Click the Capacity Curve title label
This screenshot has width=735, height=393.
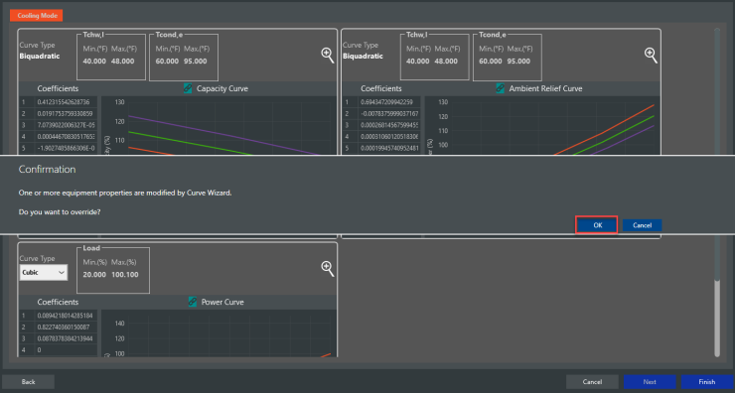tap(222, 88)
